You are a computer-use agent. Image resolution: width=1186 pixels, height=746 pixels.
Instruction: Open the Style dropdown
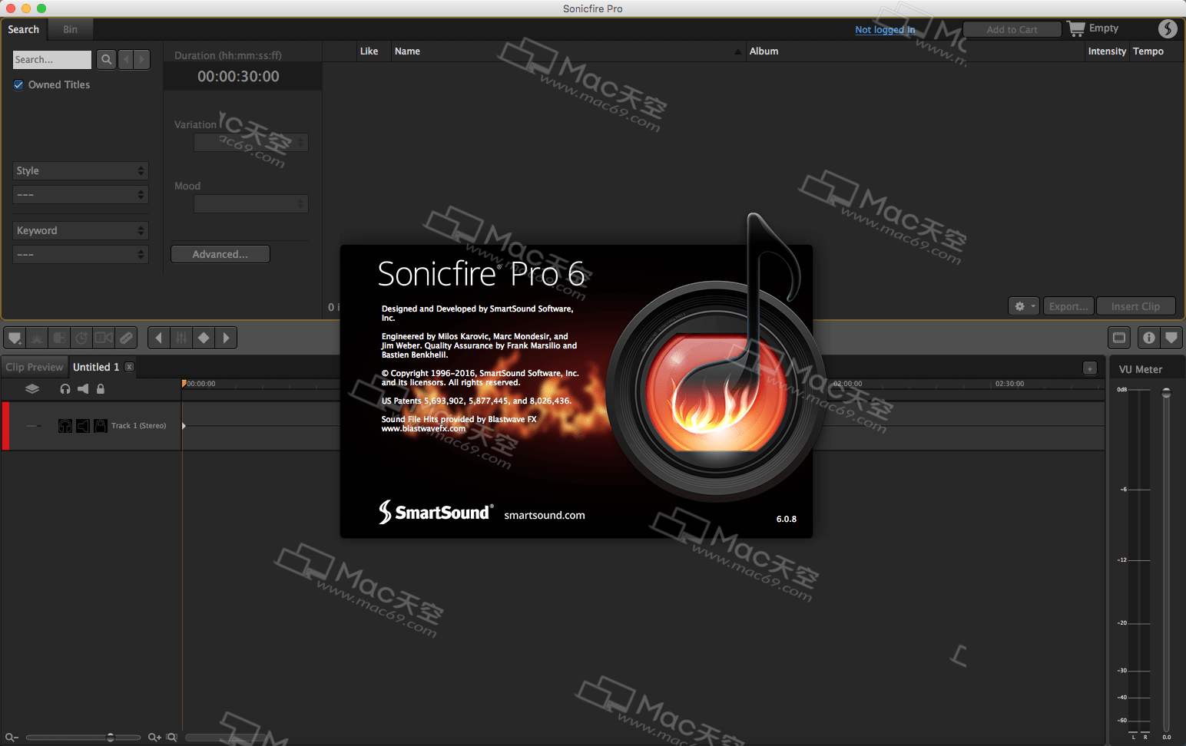(x=81, y=170)
